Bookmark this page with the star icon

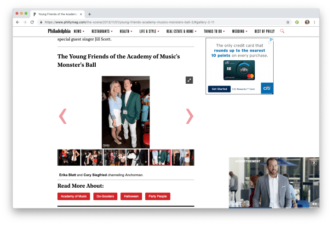tap(288, 22)
